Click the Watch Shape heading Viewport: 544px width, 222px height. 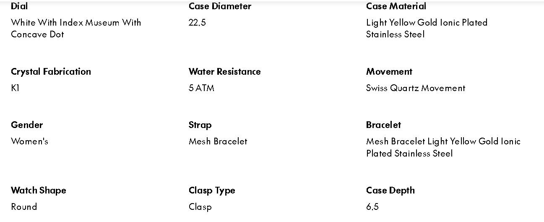(x=39, y=191)
